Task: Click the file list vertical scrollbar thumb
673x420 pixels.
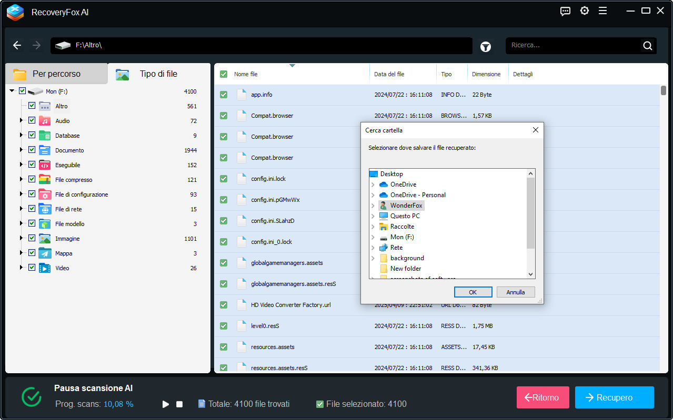Action: 664,90
